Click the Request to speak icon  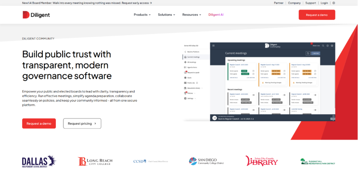[185, 73]
